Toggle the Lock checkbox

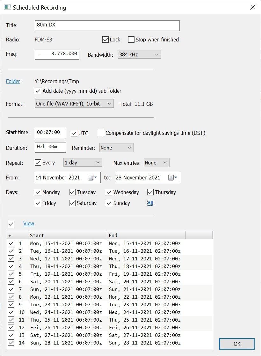pos(105,40)
